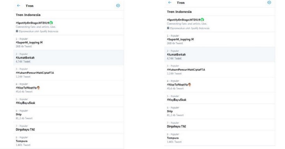285x149 pixels.
Task: Open #NiceToMeetYa trend text in left panel
Action: point(26,88)
